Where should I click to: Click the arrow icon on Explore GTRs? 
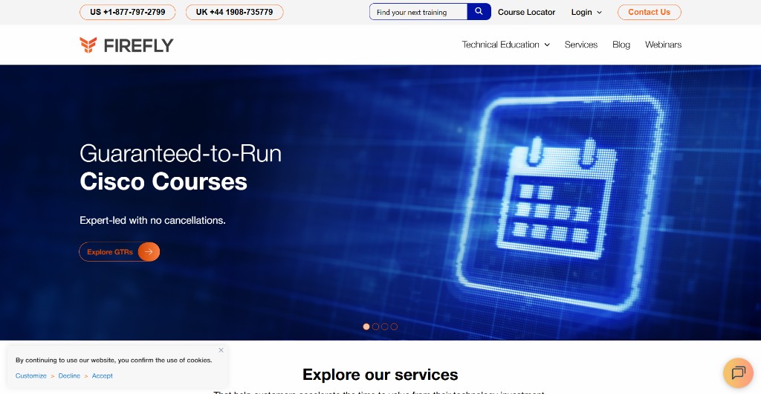point(149,252)
